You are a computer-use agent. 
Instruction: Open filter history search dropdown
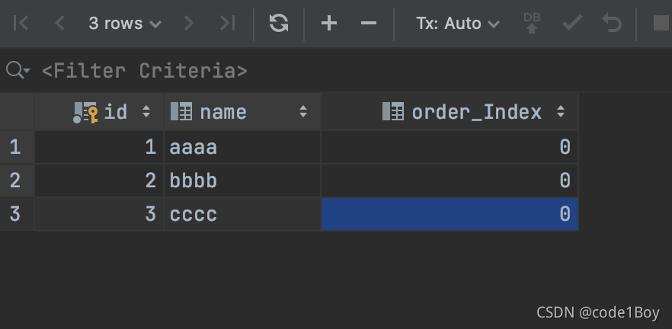click(x=17, y=71)
